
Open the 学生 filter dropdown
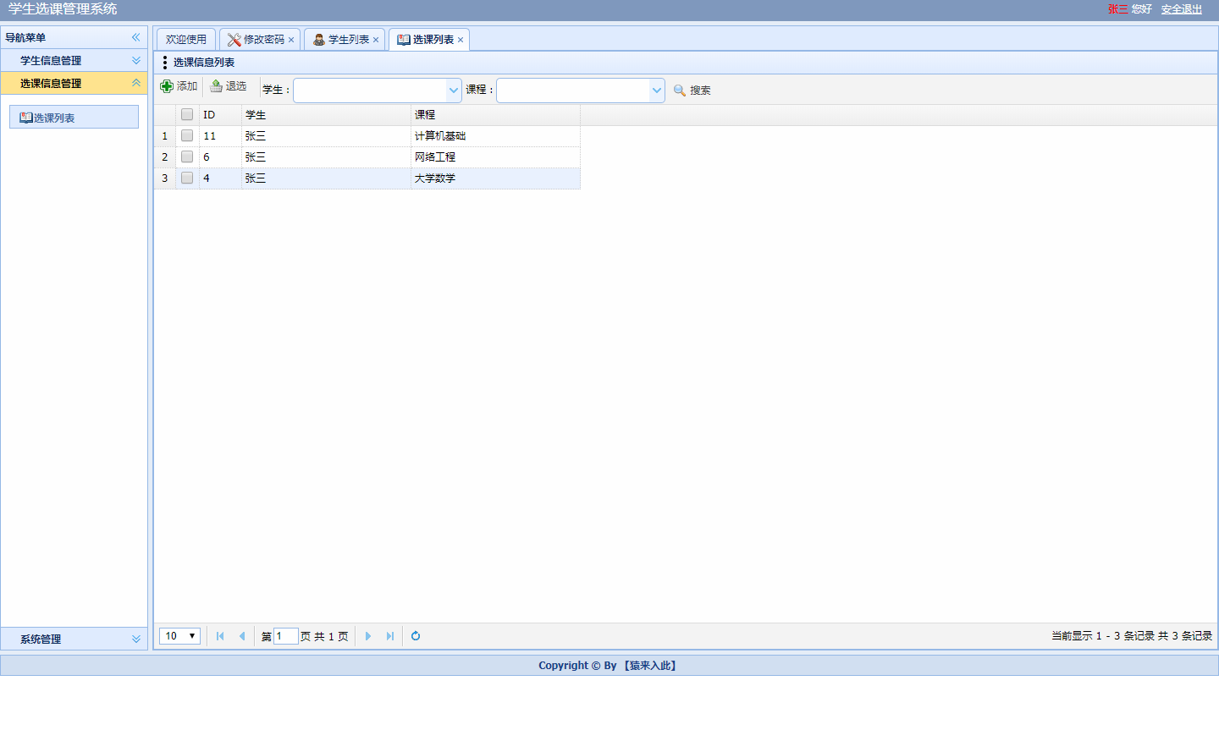coord(454,90)
